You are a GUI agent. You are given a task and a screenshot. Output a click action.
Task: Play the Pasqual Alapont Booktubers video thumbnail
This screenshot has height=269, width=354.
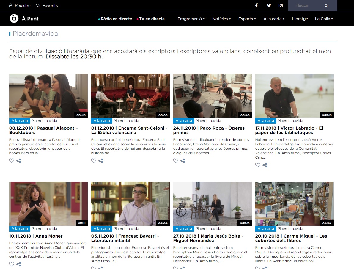[x=48, y=95]
